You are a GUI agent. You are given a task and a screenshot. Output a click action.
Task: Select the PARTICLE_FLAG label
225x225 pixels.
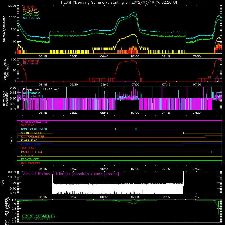coord(31,152)
